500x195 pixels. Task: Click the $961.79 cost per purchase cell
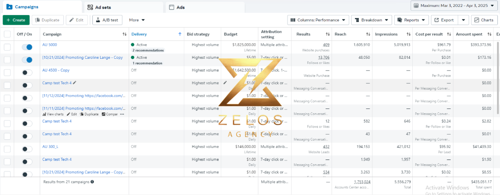443,45
